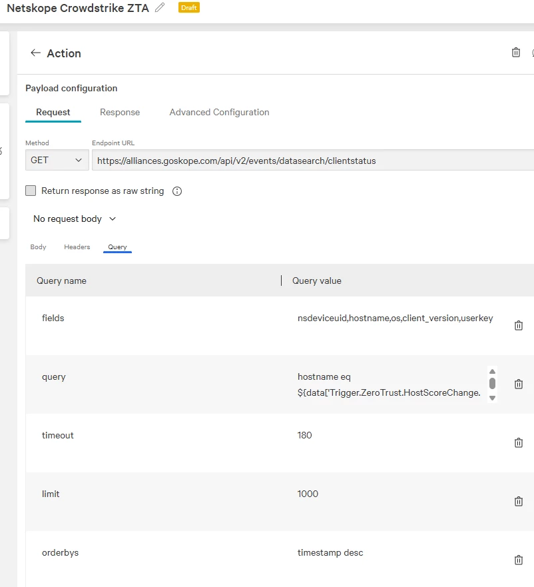Viewport: 534px width, 587px height.
Task: Edit workflow name with pencil icon
Action: click(160, 7)
